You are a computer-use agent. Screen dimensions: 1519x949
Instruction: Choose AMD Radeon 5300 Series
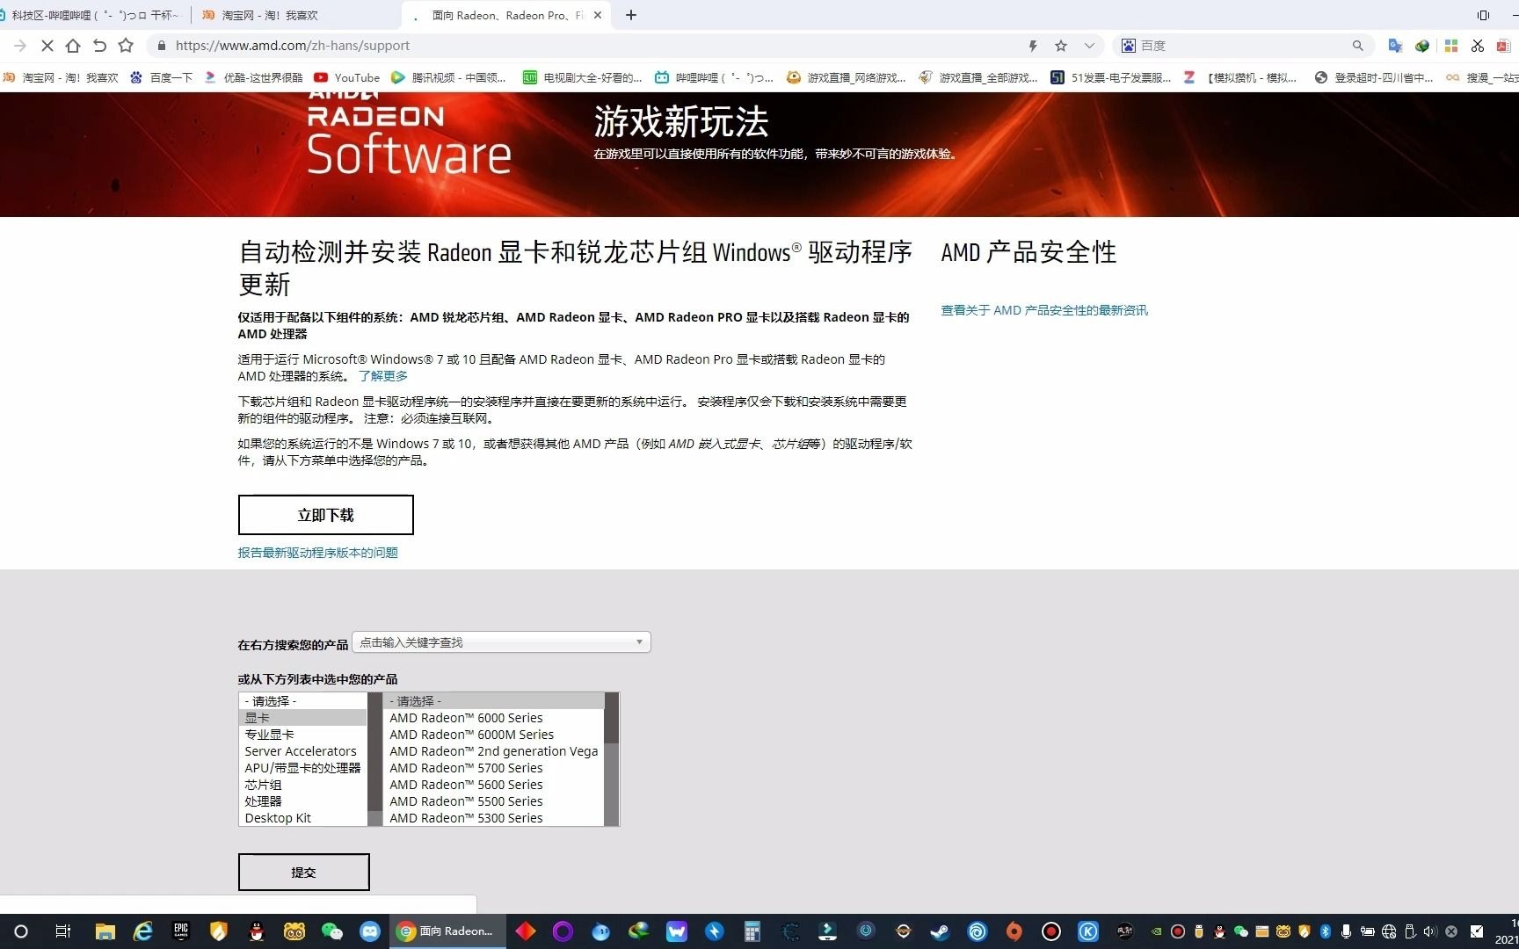point(494,818)
